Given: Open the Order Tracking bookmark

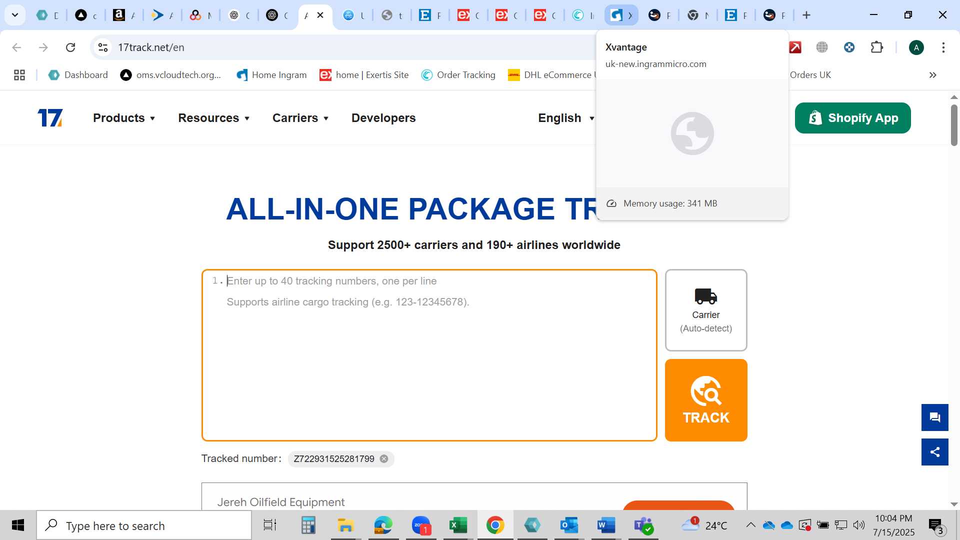Looking at the screenshot, I should click(x=458, y=75).
